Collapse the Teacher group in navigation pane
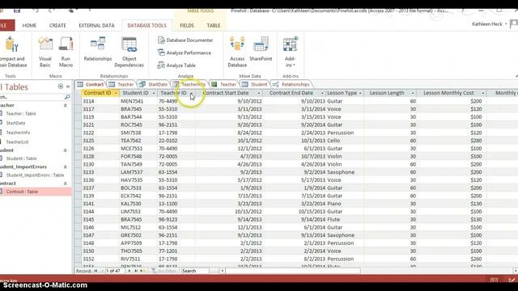 (65, 105)
